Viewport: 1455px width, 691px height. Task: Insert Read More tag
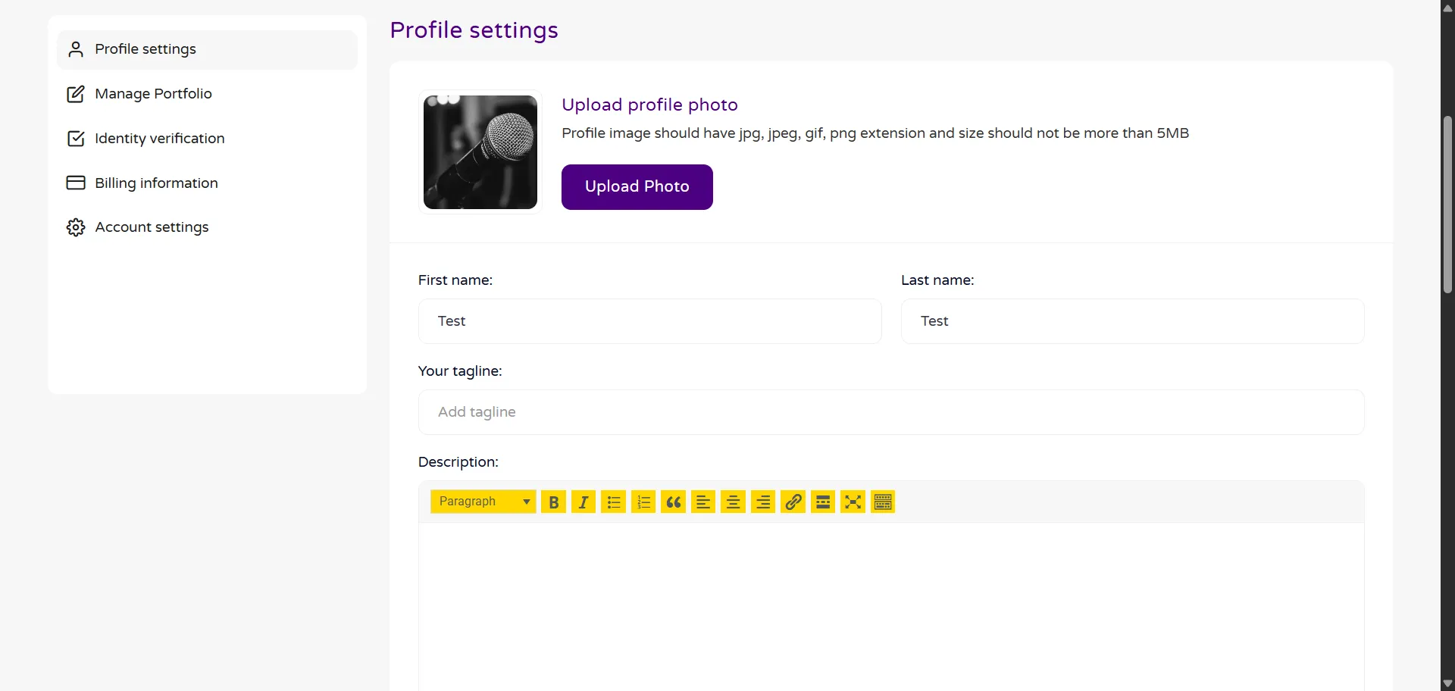click(823, 502)
